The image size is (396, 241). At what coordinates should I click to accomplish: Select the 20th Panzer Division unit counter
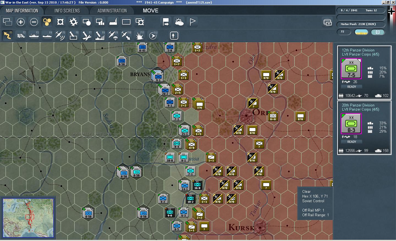[351, 124]
